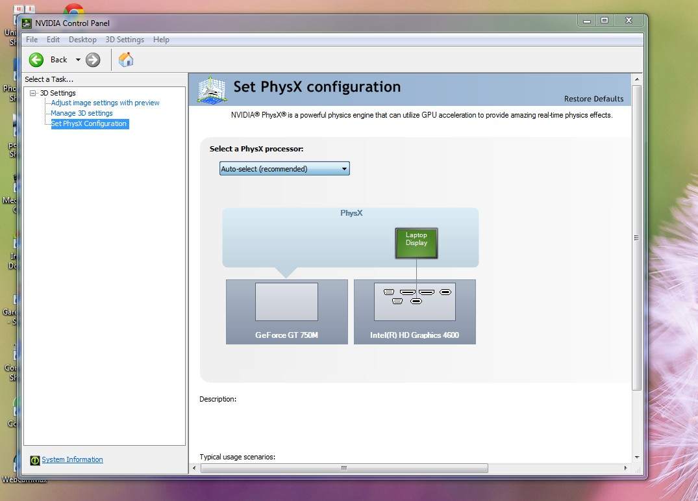Image resolution: width=698 pixels, height=501 pixels.
Task: Click the vertical scrollbar down arrow
Action: (636, 457)
